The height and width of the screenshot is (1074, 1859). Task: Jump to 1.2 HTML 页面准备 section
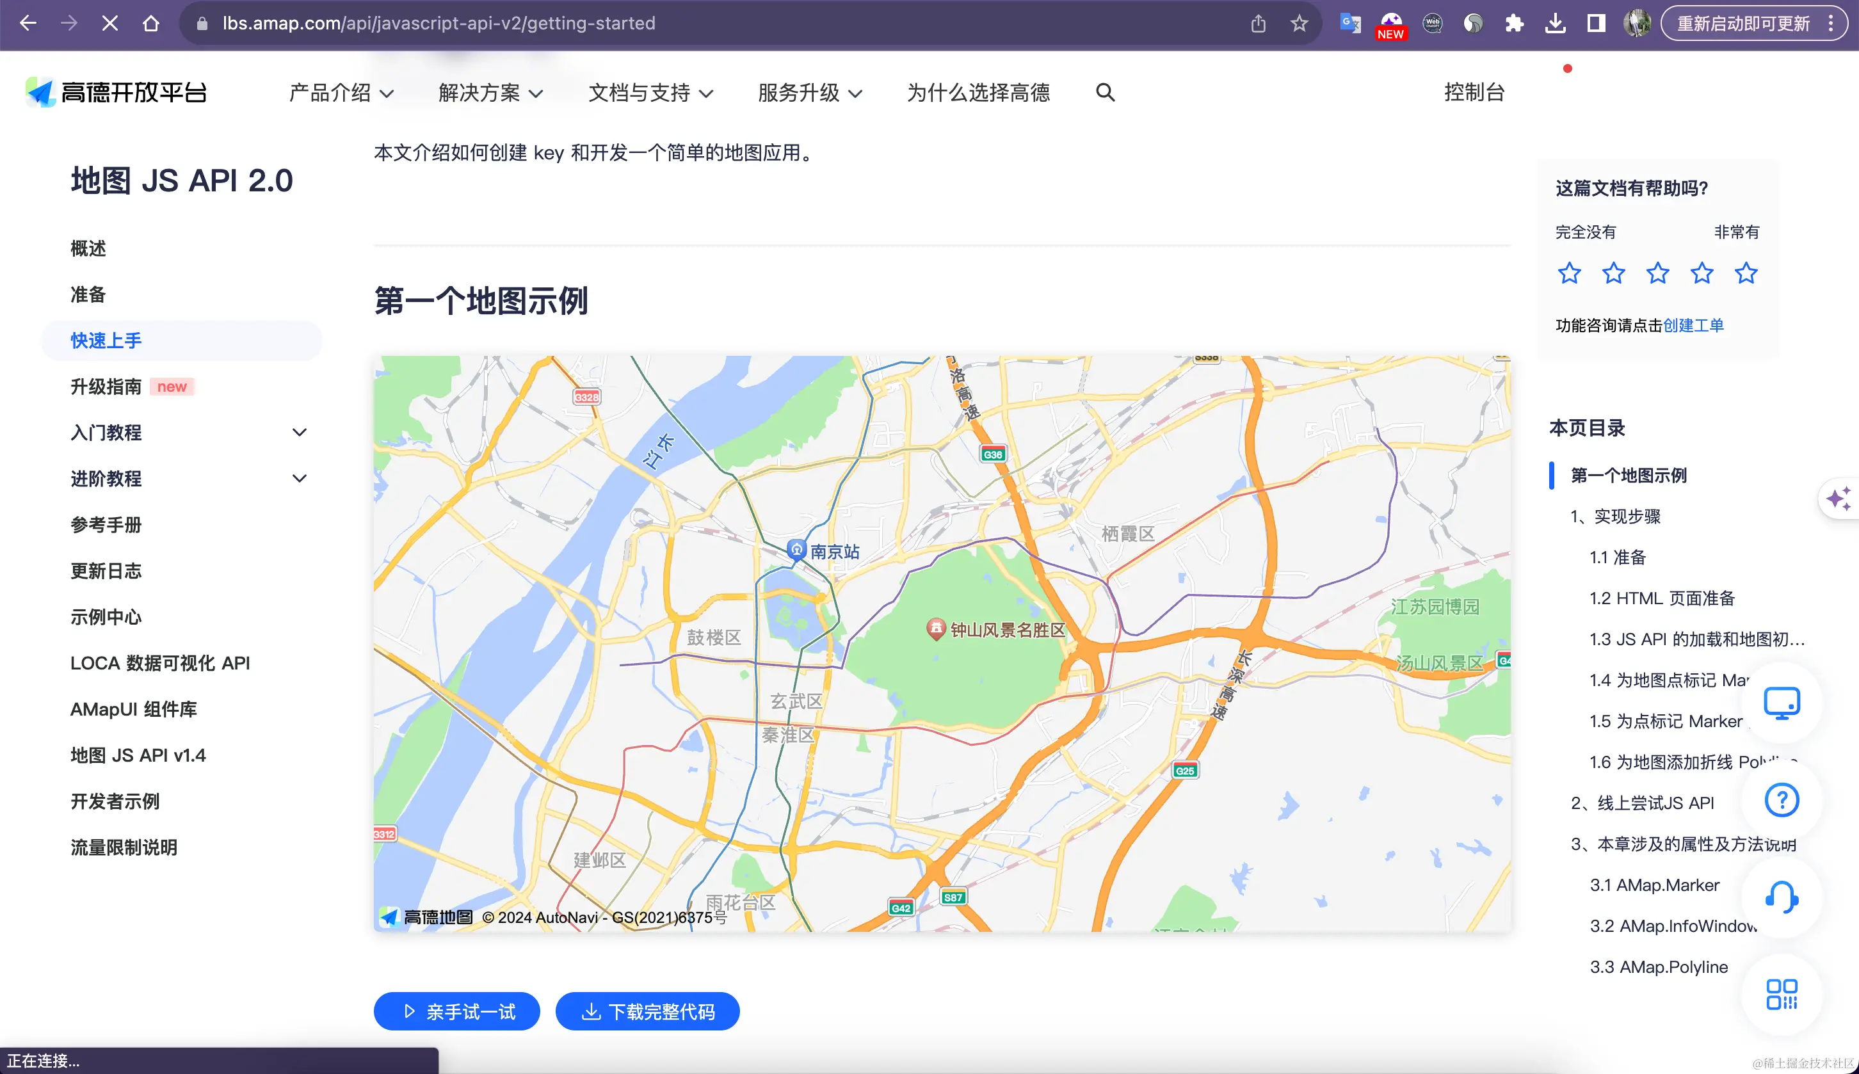pyautogui.click(x=1662, y=598)
